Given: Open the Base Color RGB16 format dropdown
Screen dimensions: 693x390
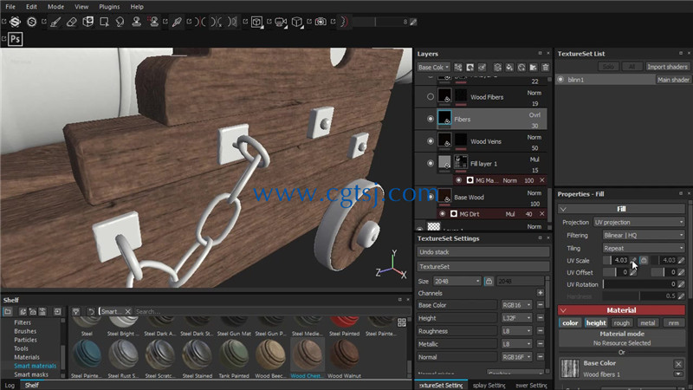Looking at the screenshot, I should (x=516, y=305).
